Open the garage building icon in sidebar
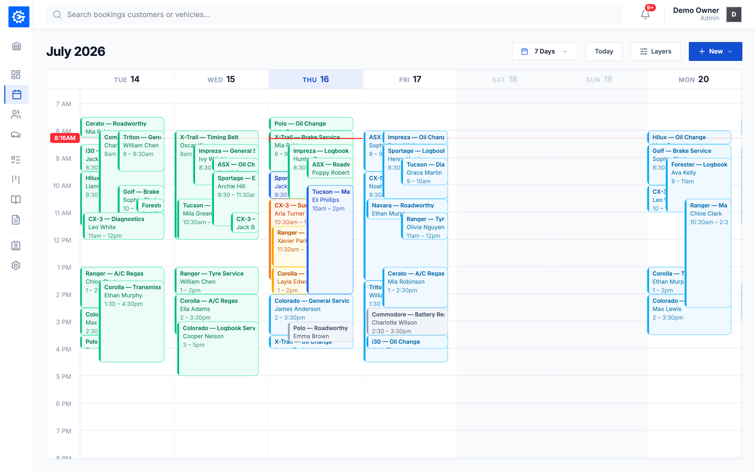This screenshot has width=755, height=472. pos(16,46)
